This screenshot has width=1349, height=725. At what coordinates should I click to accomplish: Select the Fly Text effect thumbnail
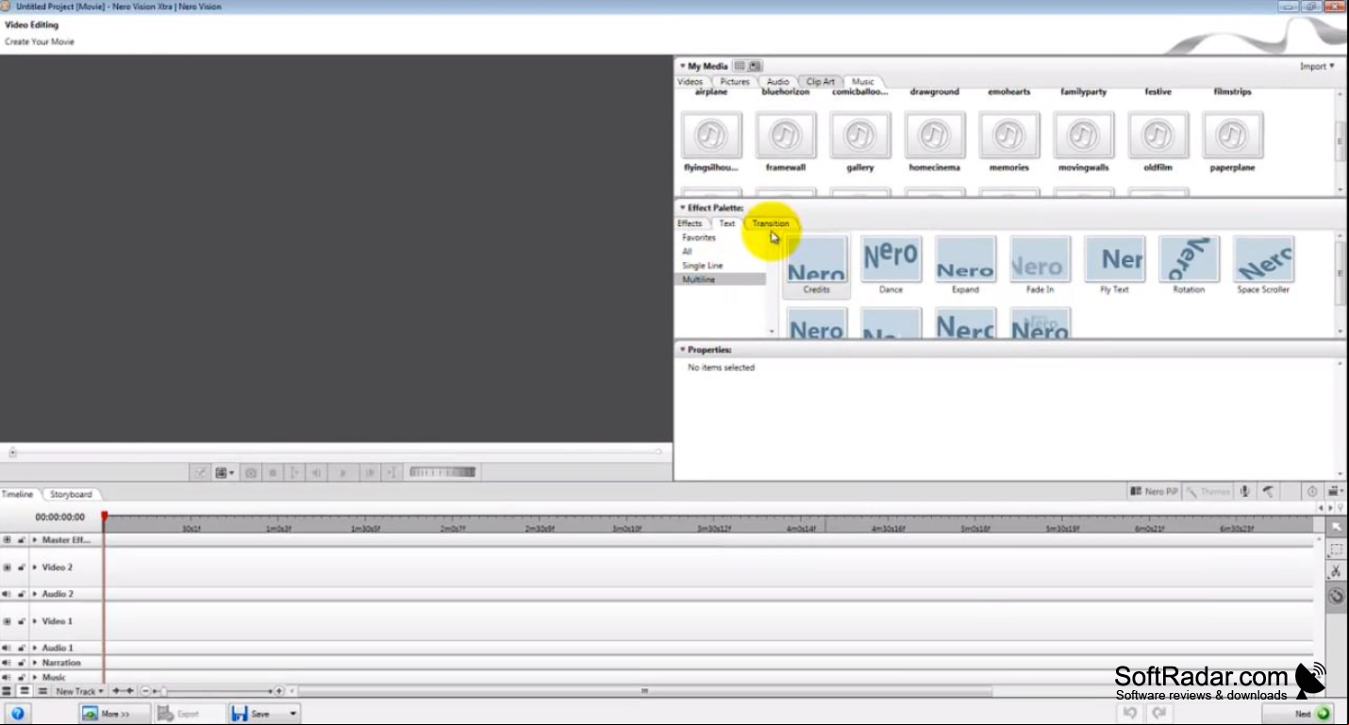tap(1114, 266)
